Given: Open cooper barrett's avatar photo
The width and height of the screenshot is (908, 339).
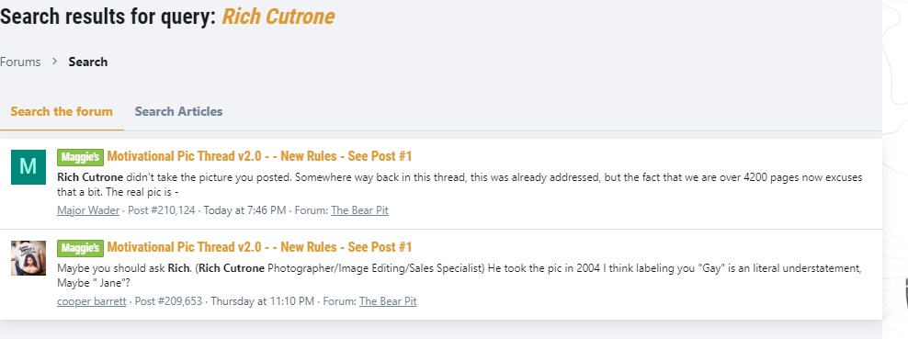Looking at the screenshot, I should pyautogui.click(x=28, y=258).
